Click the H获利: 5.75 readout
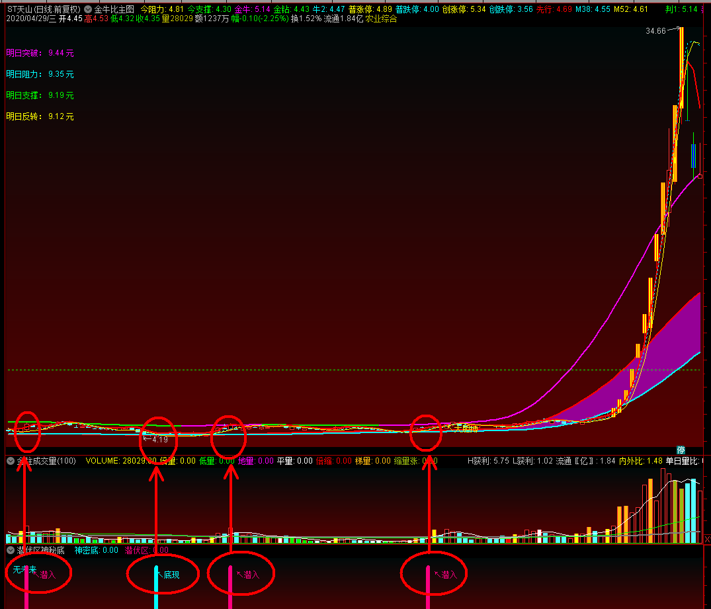Screen dimensions: 711x609 click(x=488, y=461)
